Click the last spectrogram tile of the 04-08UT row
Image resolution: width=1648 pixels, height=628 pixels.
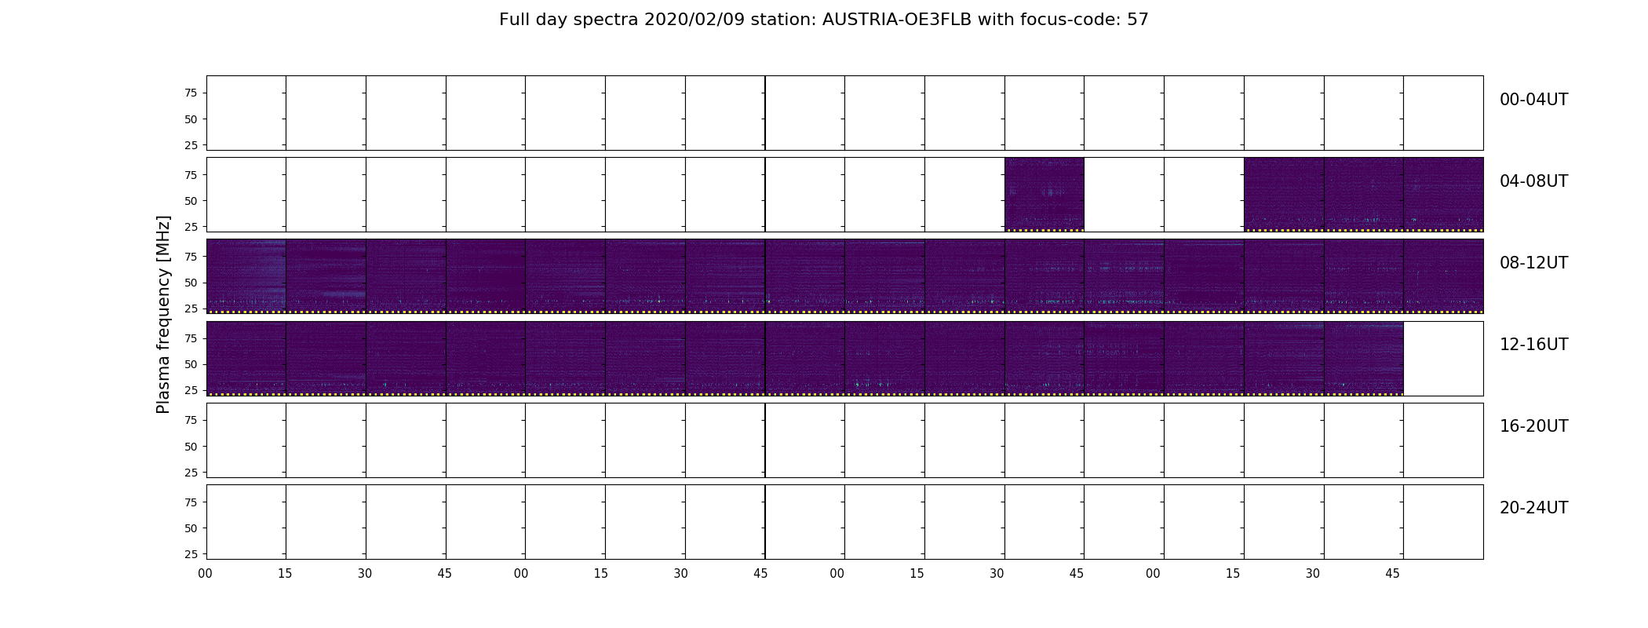coord(1443,195)
